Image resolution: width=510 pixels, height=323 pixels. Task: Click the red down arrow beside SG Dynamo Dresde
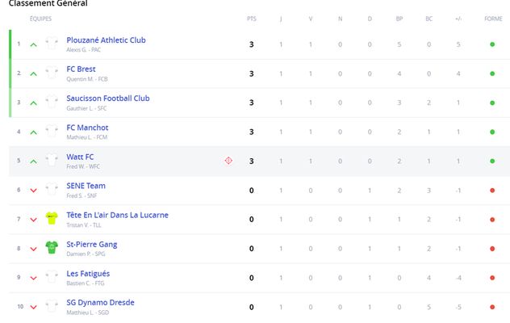34,307
